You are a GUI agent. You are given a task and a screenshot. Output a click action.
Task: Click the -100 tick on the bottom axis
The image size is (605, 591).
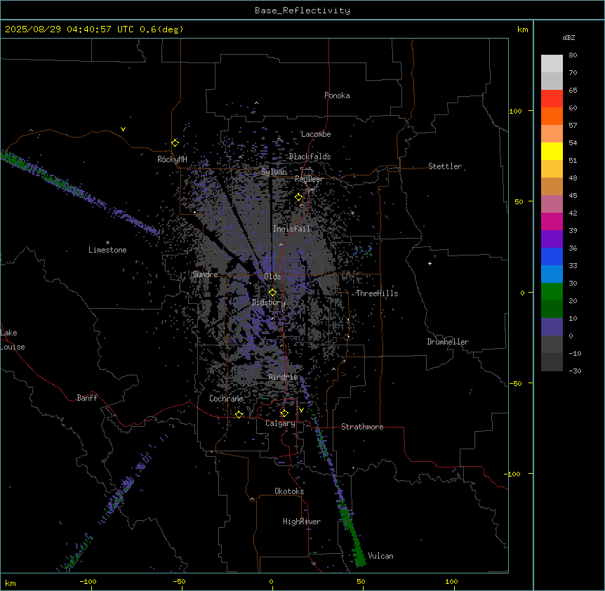tap(88, 581)
